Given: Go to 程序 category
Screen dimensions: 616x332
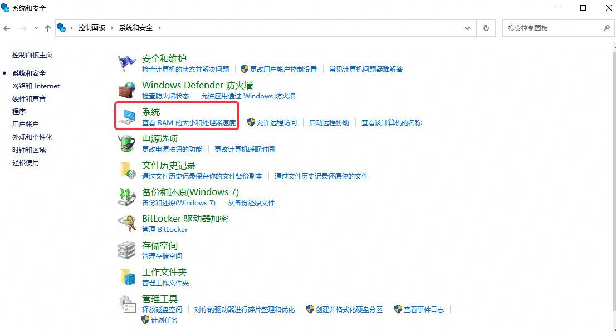Looking at the screenshot, I should (19, 111).
